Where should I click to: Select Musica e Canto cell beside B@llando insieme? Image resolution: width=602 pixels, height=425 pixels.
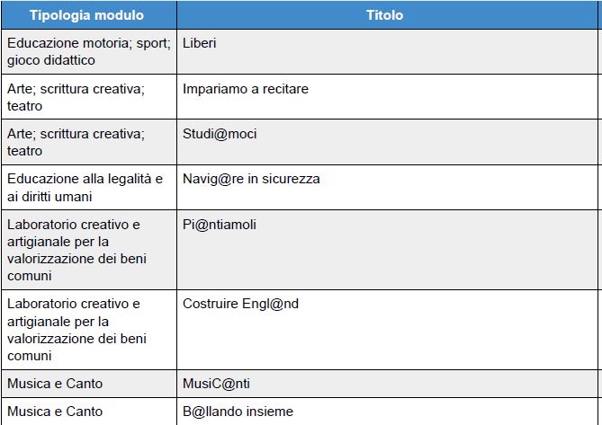89,412
